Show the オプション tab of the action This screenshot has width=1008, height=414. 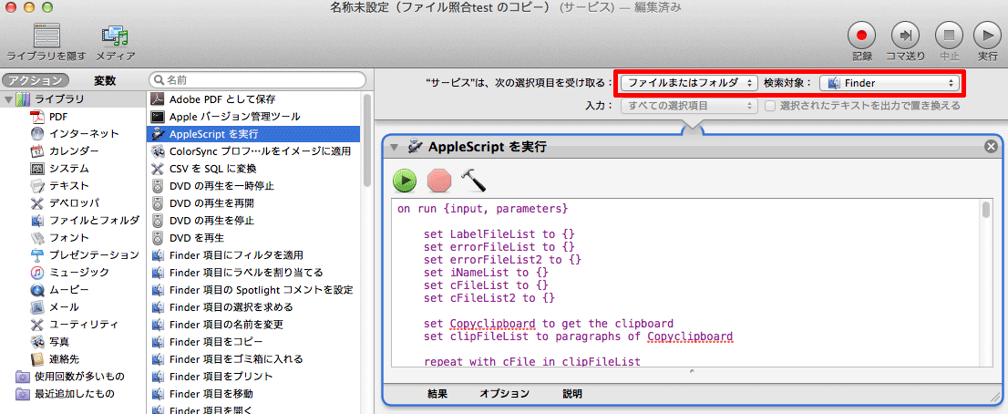coord(505,393)
